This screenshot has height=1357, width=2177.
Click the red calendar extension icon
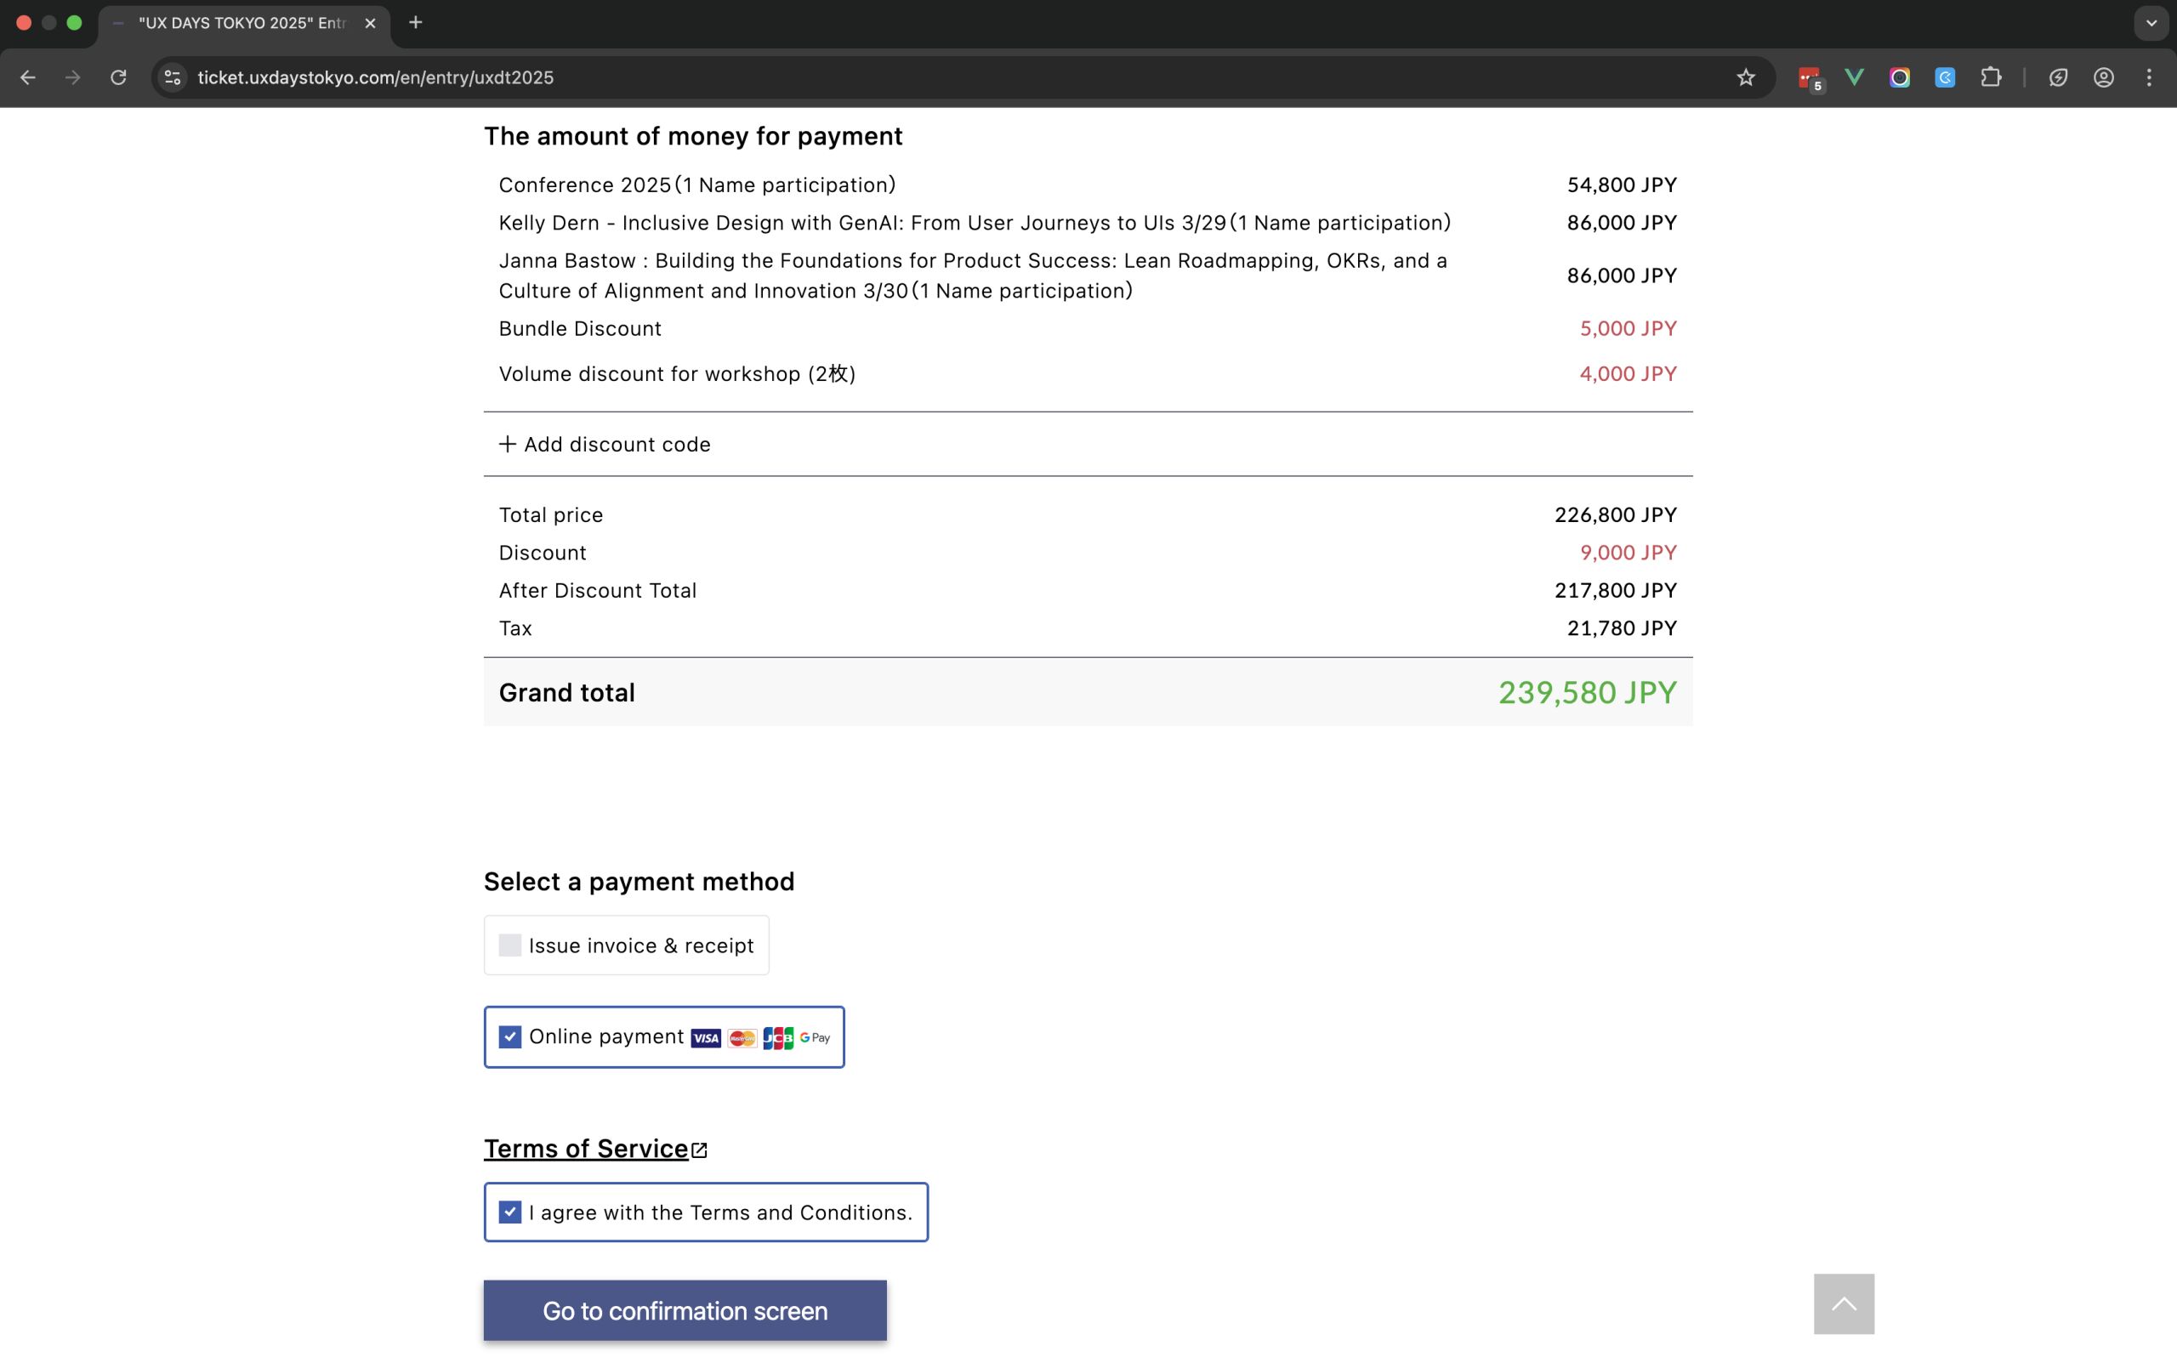coord(1809,77)
